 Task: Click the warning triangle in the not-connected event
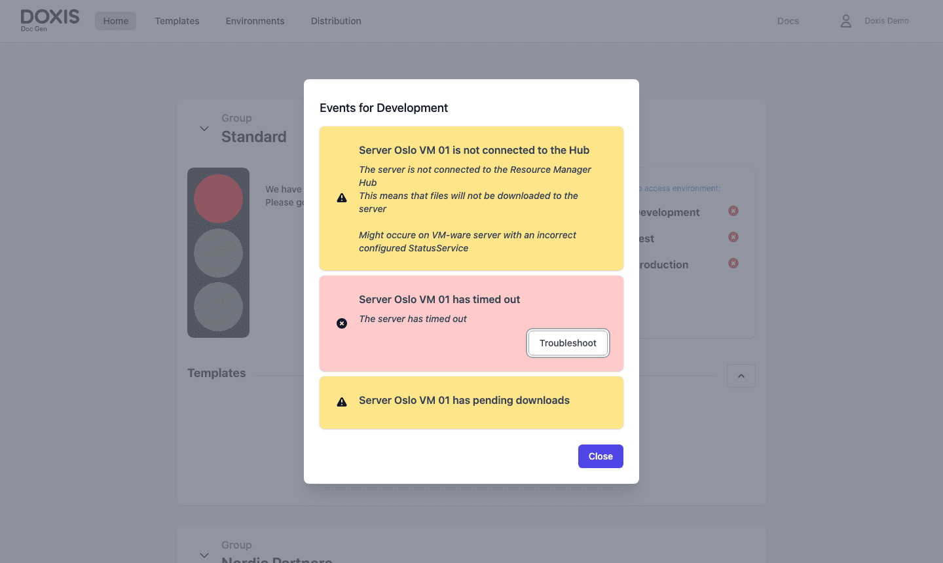[x=342, y=198]
